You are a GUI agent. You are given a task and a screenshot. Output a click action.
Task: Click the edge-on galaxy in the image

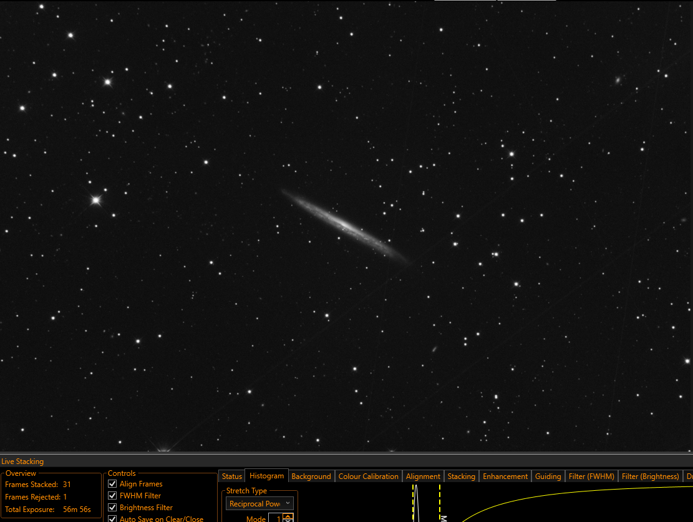click(346, 227)
